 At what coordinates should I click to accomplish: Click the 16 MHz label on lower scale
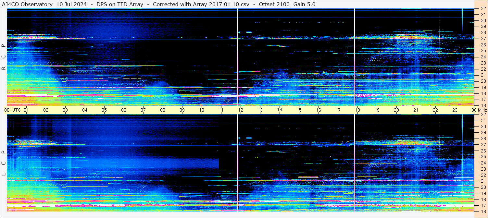483,211
